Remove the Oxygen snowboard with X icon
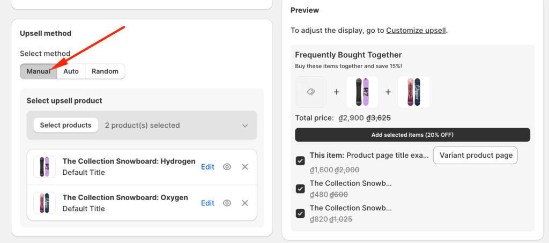Image resolution: width=549 pixels, height=243 pixels. pos(245,203)
